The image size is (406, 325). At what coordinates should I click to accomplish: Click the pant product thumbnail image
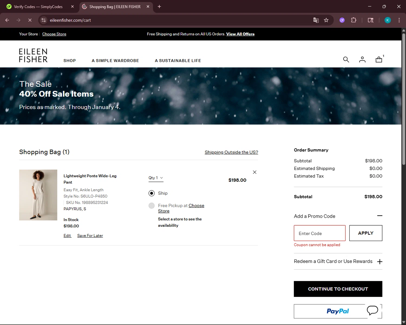pyautogui.click(x=38, y=195)
